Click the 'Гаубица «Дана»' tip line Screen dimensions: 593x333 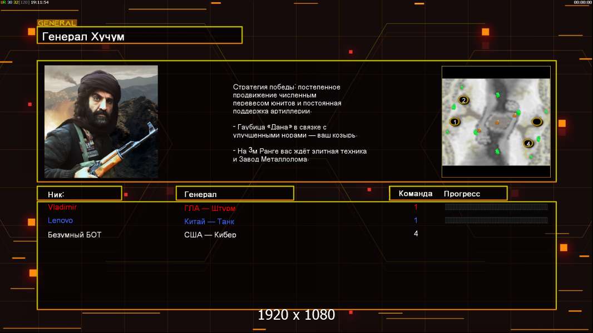[295, 131]
